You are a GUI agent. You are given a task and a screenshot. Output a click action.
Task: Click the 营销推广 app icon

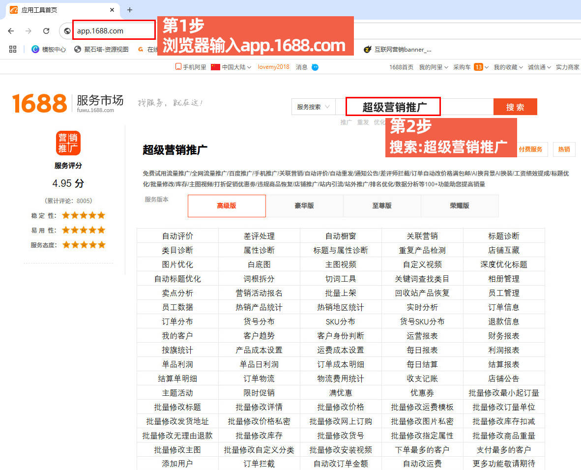pyautogui.click(x=68, y=143)
